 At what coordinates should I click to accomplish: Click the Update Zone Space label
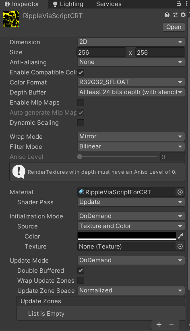point(46,291)
